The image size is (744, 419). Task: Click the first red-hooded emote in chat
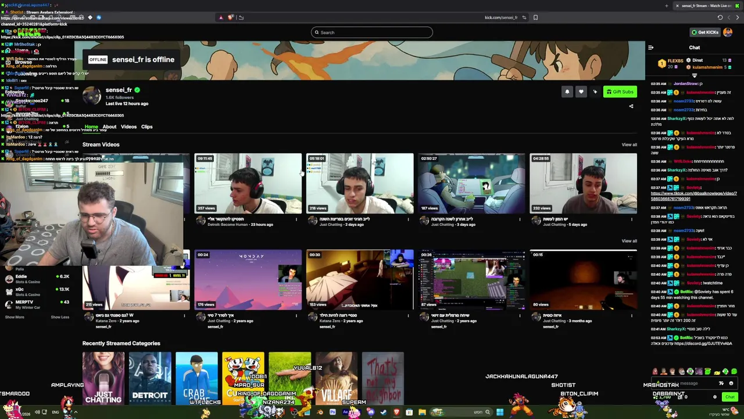tap(654, 372)
